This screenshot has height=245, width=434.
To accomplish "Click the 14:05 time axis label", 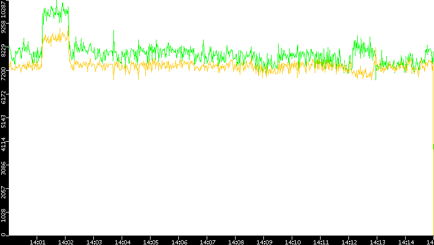I will (x=151, y=242).
